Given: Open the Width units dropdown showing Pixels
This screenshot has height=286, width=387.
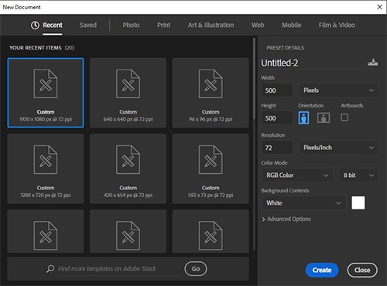Looking at the screenshot, I should coord(338,90).
